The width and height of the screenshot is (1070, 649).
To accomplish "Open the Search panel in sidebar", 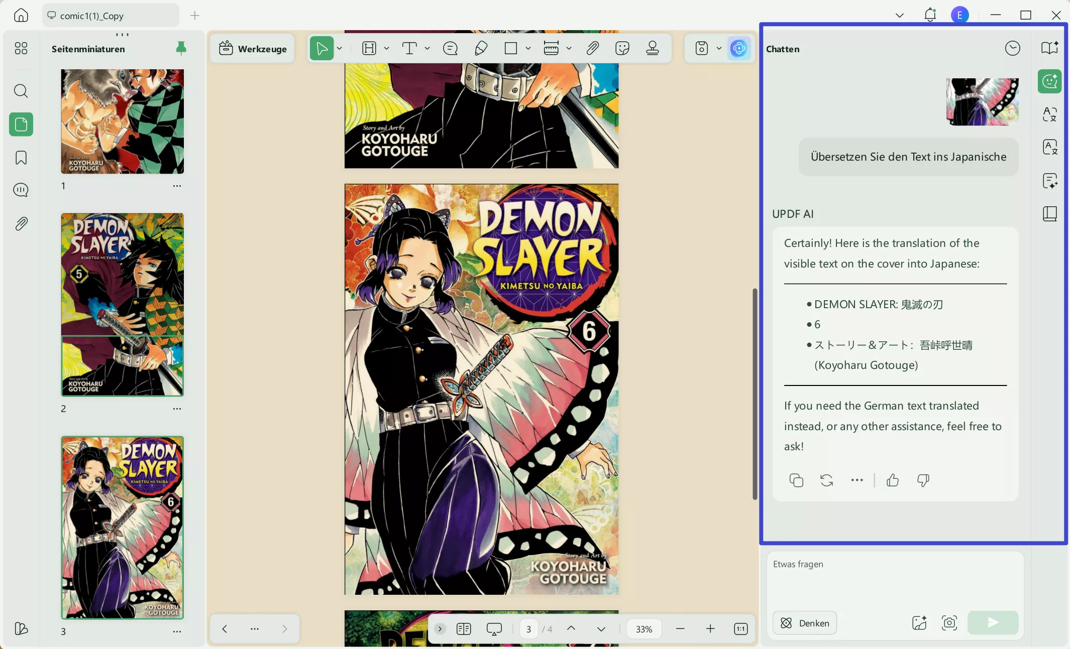I will [x=21, y=91].
